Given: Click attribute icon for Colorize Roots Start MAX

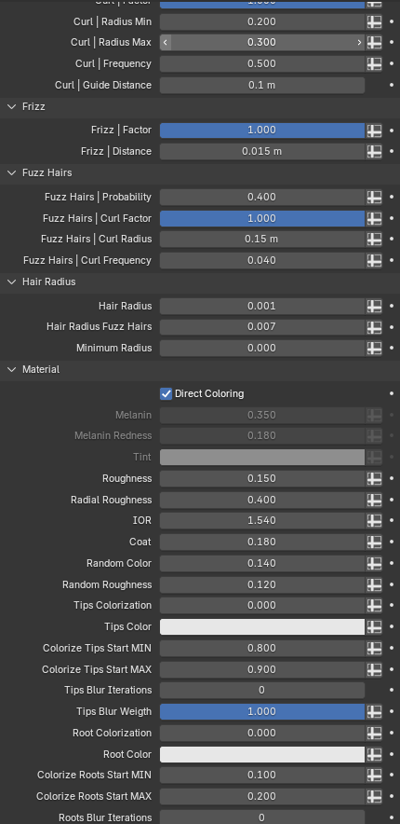Looking at the screenshot, I should point(374,797).
